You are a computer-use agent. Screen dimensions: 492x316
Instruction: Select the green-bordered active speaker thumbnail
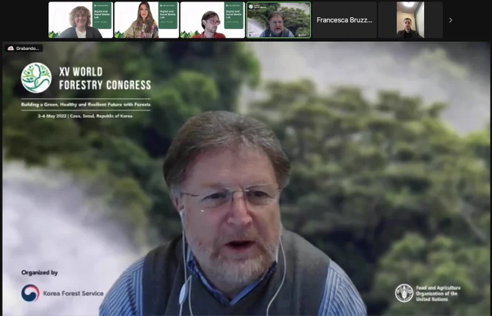point(279,20)
